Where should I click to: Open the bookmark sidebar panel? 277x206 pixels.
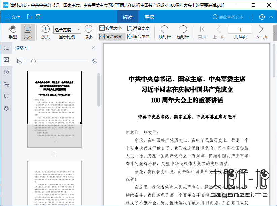[6, 96]
